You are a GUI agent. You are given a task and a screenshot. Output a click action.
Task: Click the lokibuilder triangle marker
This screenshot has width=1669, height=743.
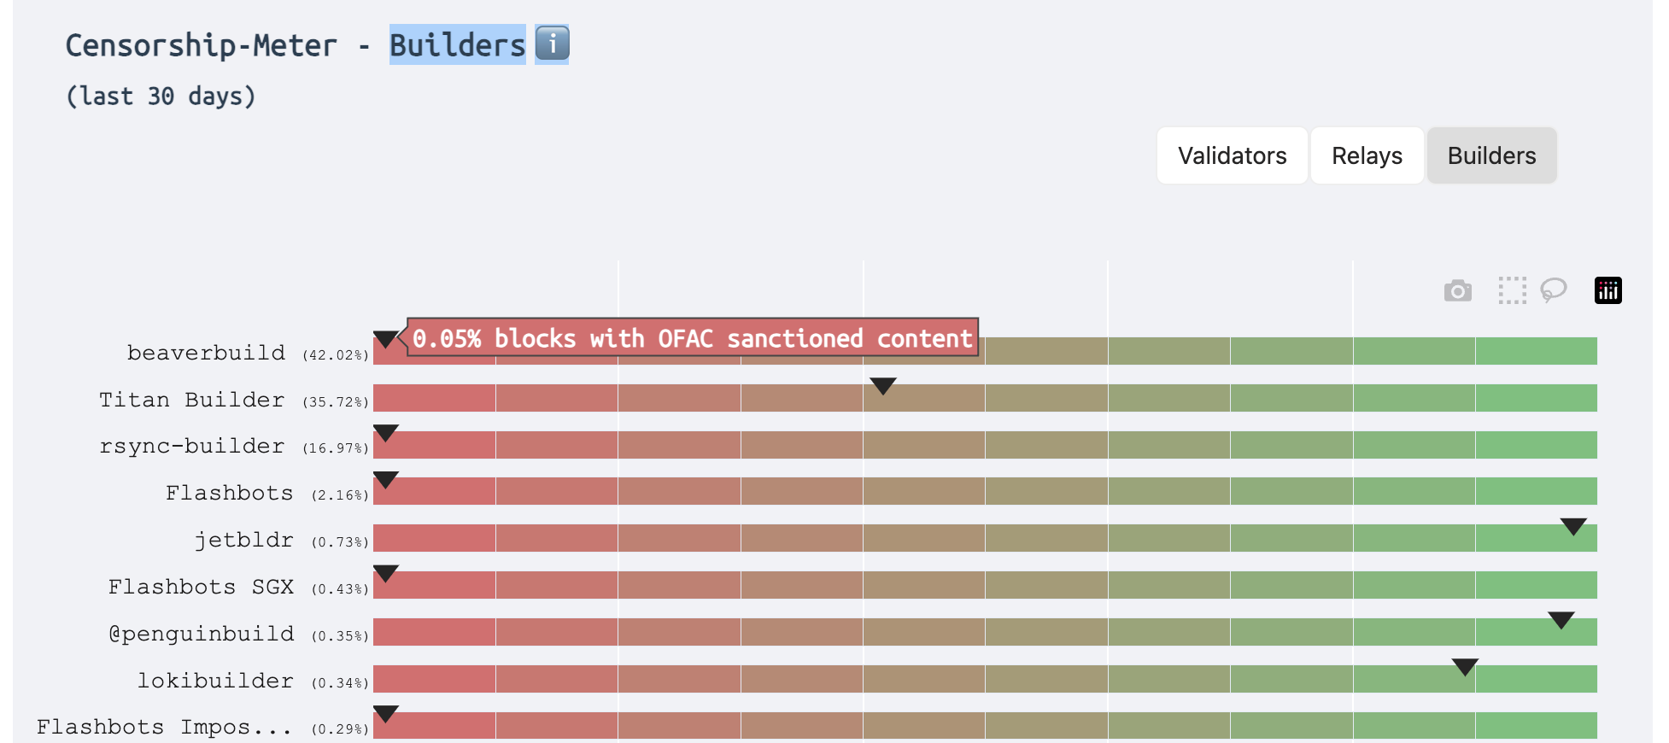(1464, 666)
